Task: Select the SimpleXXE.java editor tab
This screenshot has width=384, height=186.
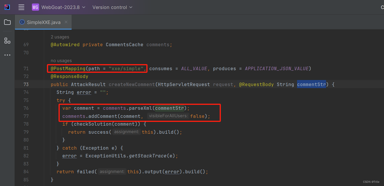Action: (43, 22)
